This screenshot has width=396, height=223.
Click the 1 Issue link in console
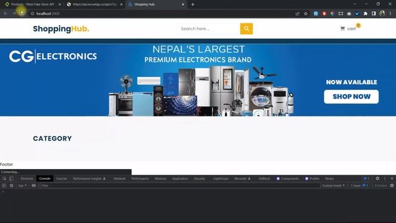pyautogui.click(x=359, y=186)
